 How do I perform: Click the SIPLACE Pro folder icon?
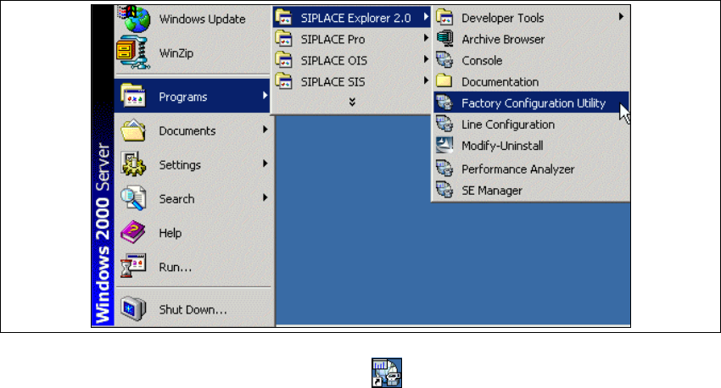tap(283, 39)
